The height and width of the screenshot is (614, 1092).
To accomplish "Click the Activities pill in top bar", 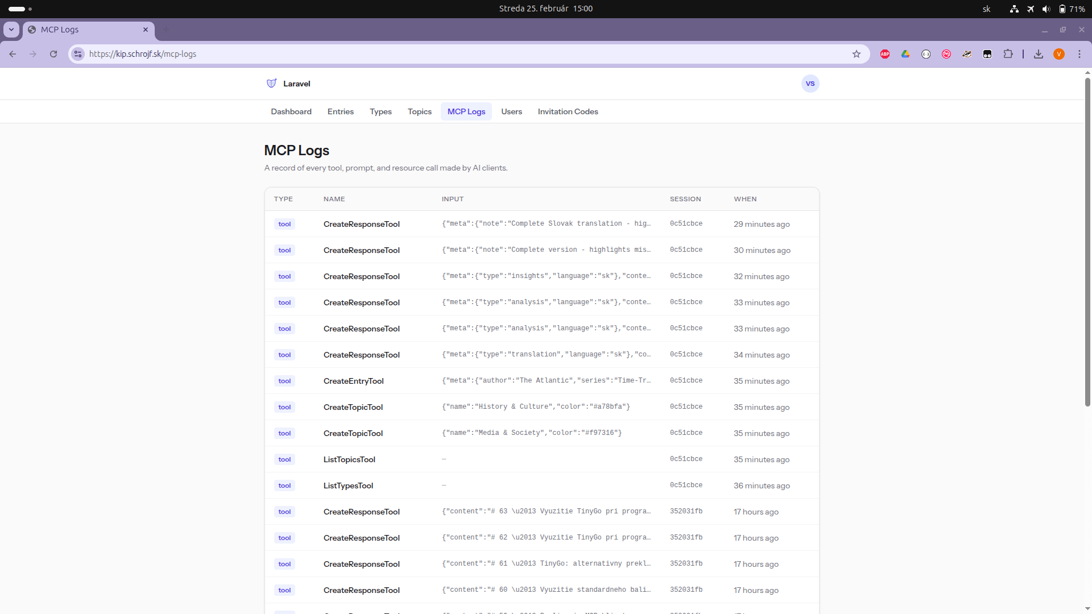I will coord(20,9).
